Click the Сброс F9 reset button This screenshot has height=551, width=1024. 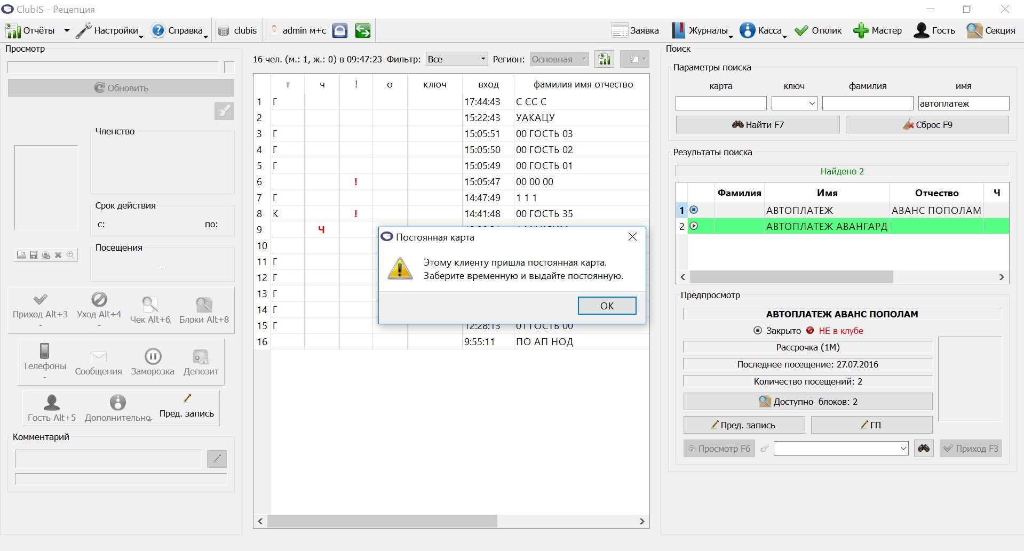pyautogui.click(x=927, y=125)
